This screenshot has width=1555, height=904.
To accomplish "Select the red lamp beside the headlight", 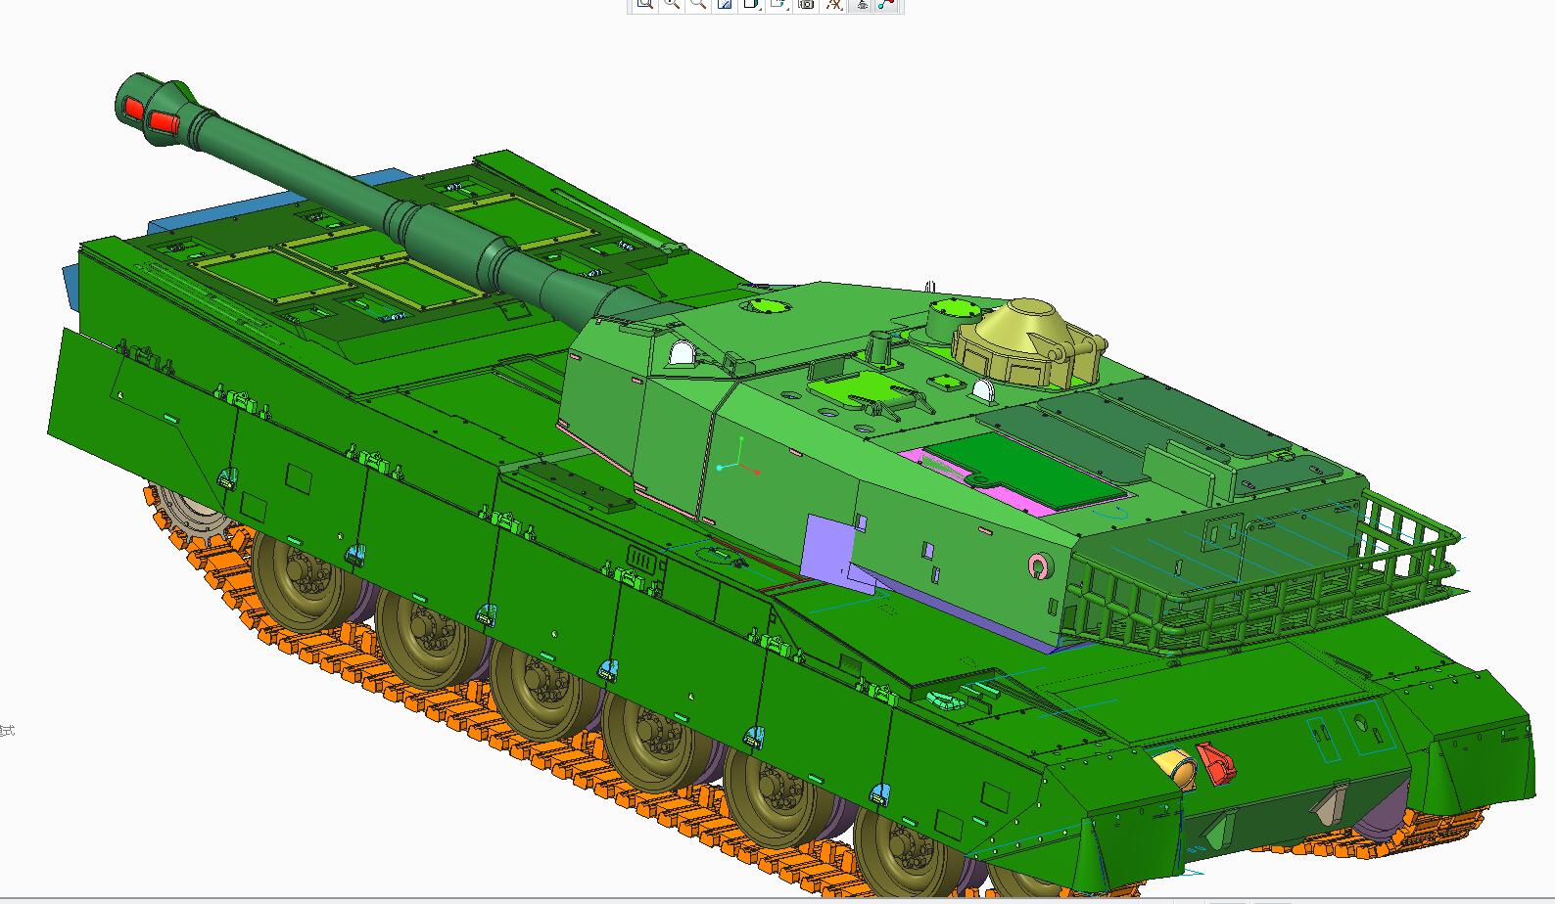I will (x=1215, y=763).
